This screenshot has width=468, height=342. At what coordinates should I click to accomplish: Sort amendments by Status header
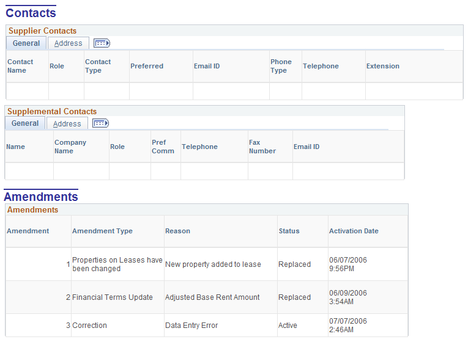[289, 231]
